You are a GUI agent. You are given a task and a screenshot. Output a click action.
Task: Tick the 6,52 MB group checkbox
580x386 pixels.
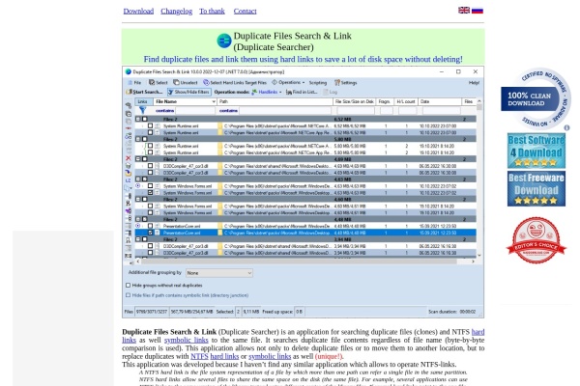(x=145, y=120)
